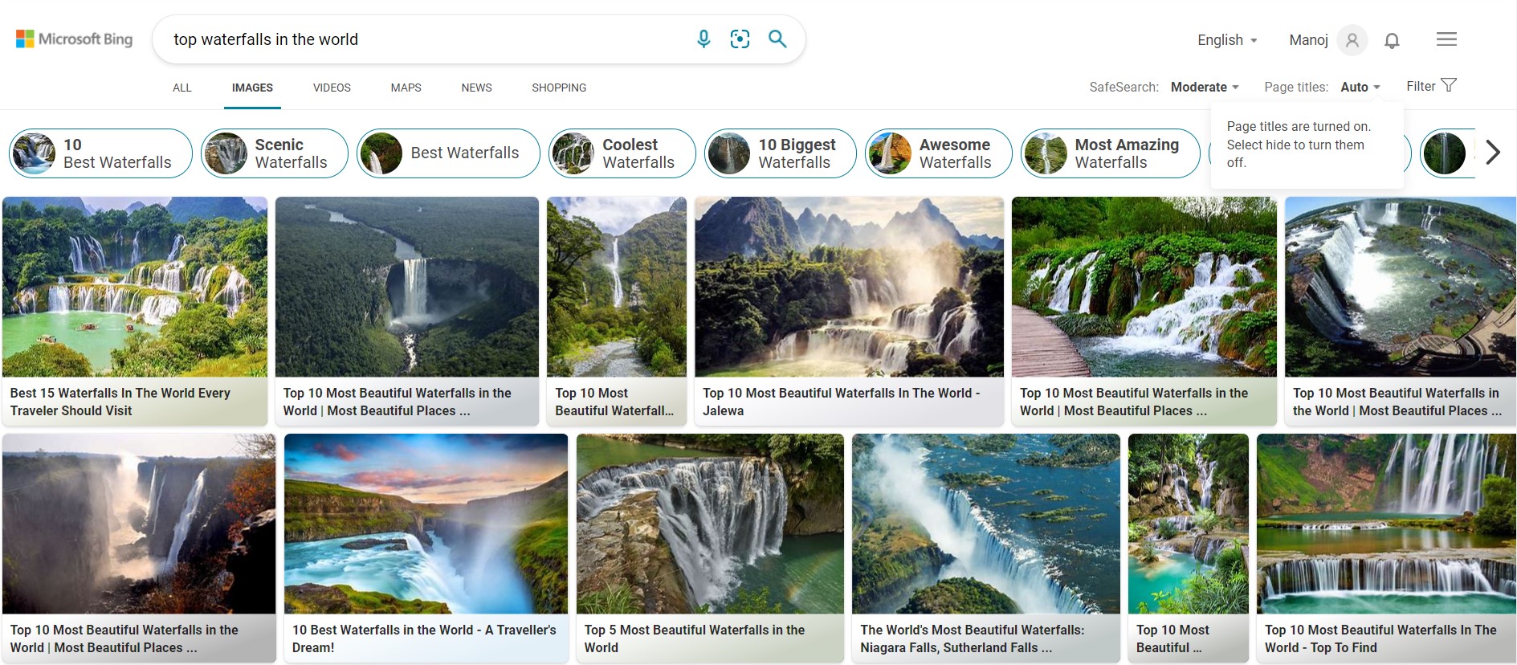Open the notifications bell
Screen dimensions: 1517x665
tap(1392, 40)
